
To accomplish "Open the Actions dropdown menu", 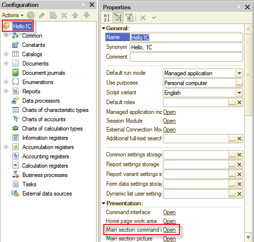I will (13, 15).
